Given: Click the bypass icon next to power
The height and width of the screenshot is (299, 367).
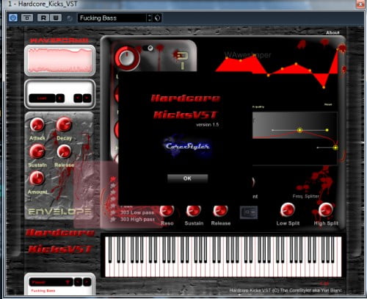Looking at the screenshot, I should tap(27, 18).
